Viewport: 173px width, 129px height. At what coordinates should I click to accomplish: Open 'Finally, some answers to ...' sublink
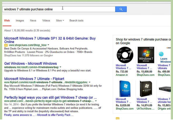point(19,115)
